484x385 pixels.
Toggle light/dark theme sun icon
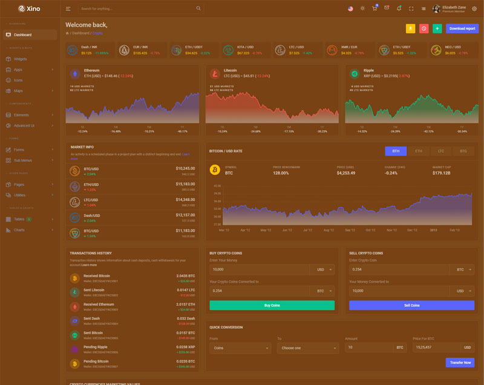[362, 8]
